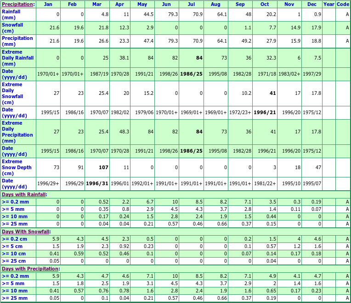Screen dimensions: 351x303
Task: Click April extreme daily rainfall 38.1
Action: click(x=124, y=58)
